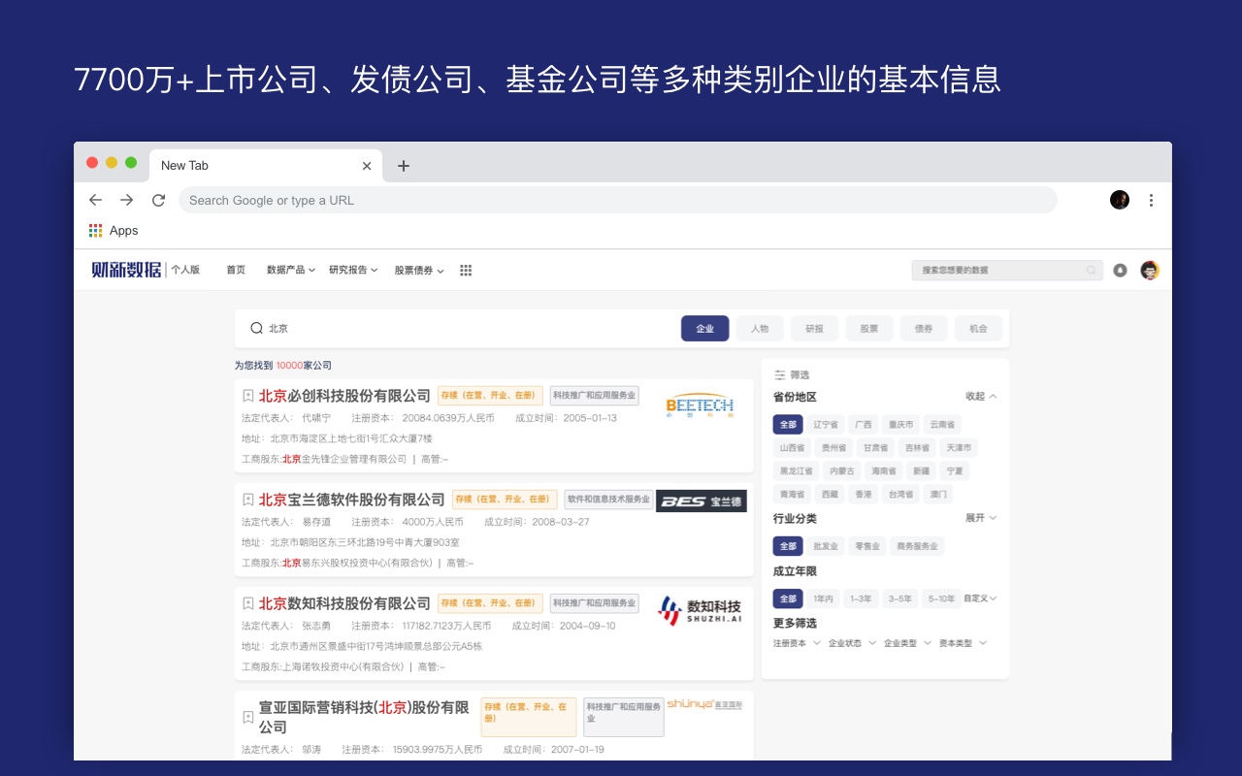Screen dimensions: 1242x776
Task: Open the nine-dot grid menu icon
Action: (x=466, y=271)
